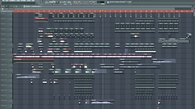
Task: Click the magnet snap icon in playlist toolbar
Action: 3,6
